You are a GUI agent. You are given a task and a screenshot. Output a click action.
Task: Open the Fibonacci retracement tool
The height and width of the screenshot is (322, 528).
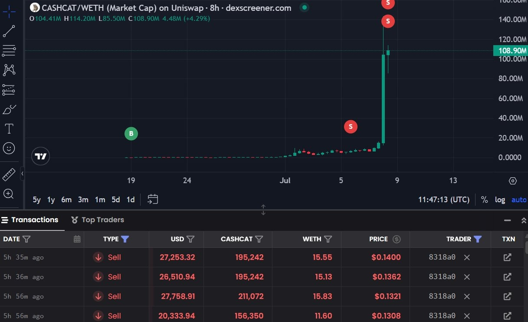point(9,50)
